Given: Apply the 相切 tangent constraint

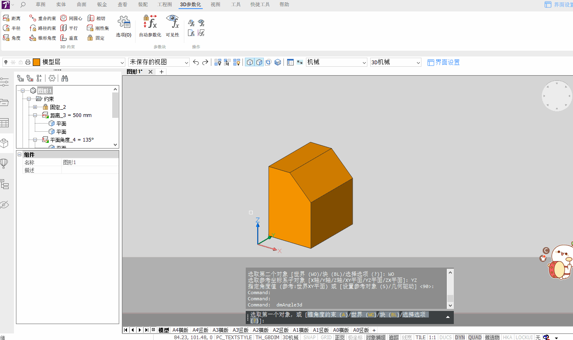Looking at the screenshot, I should (97, 18).
